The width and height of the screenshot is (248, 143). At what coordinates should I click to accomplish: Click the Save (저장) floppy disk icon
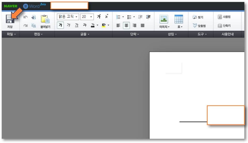pos(10,19)
